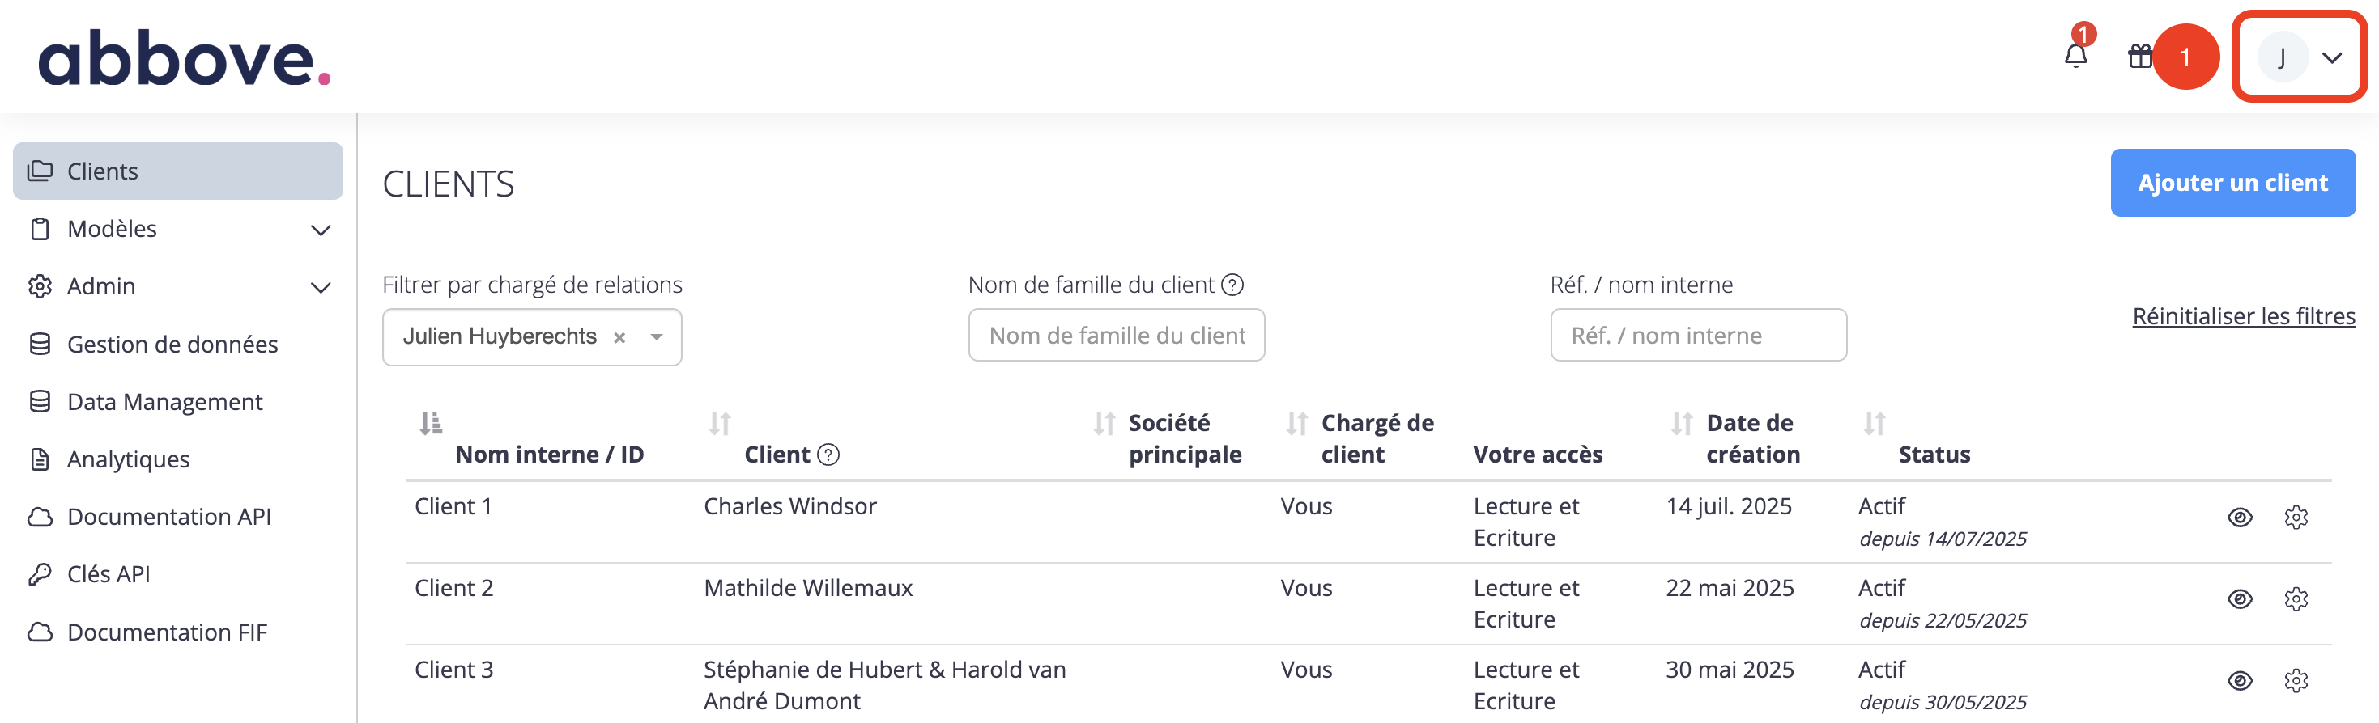Click the Ajouter un client button
Image resolution: width=2379 pixels, height=723 pixels.
[x=2232, y=183]
